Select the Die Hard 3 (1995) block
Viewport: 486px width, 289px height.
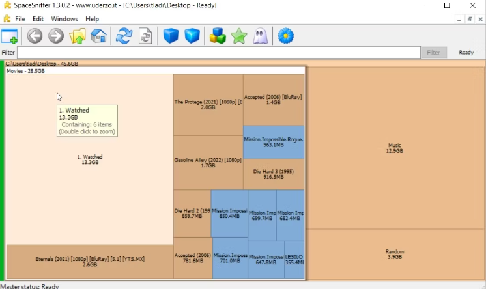pyautogui.click(x=274, y=174)
